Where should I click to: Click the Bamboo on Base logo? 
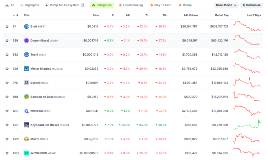click(x=26, y=97)
